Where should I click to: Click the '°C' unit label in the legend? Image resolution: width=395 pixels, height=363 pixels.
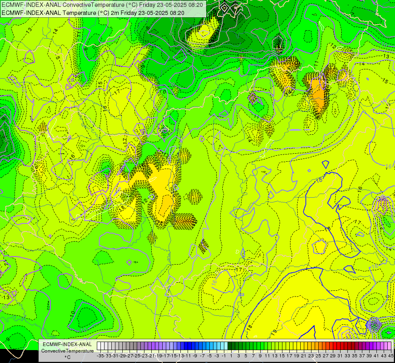[67, 357]
